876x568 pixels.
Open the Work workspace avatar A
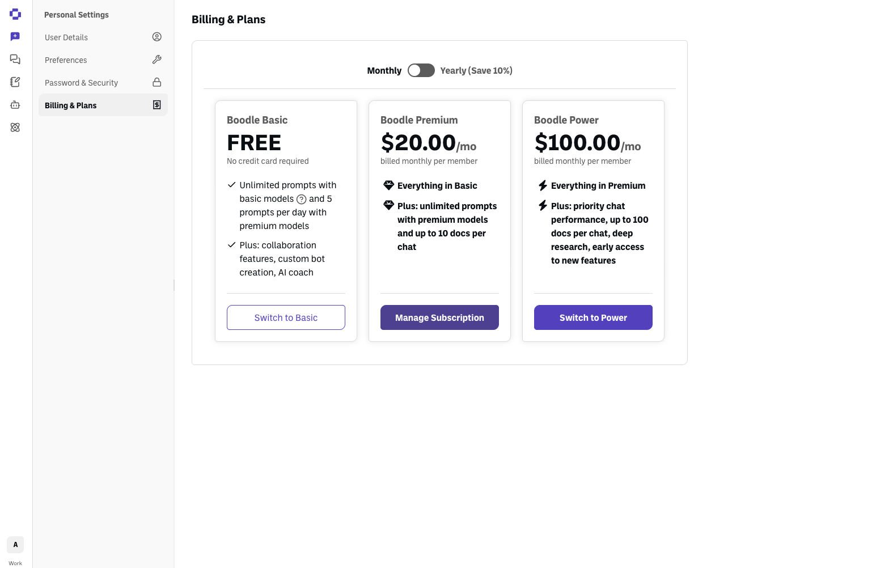click(x=15, y=545)
